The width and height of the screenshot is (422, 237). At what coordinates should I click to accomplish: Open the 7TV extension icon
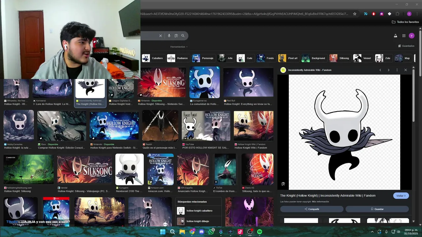(x=366, y=14)
